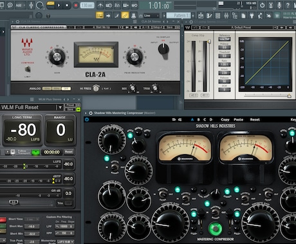Click the chat bubble icon at top left
Image resolution: width=296 pixels, height=244 pixels.
10,5
